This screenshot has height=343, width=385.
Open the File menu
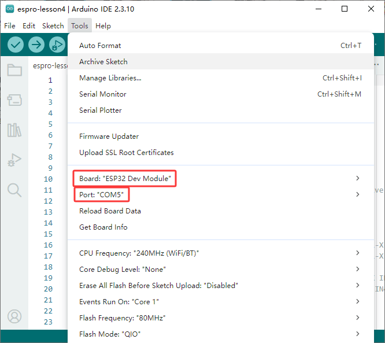point(10,26)
